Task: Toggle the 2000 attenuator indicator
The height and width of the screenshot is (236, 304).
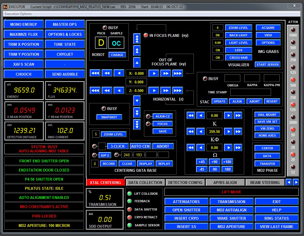Action: point(293,117)
